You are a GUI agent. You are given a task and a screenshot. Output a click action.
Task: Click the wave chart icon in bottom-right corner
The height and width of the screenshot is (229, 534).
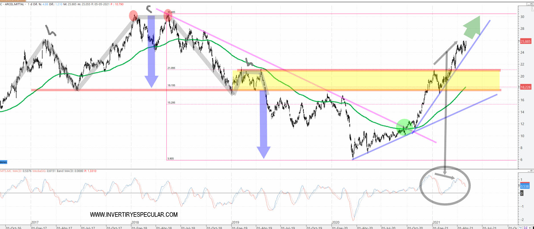tap(520, 228)
